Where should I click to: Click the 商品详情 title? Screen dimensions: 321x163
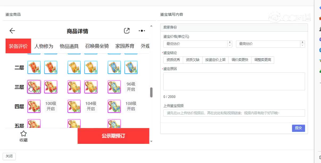click(x=78, y=31)
